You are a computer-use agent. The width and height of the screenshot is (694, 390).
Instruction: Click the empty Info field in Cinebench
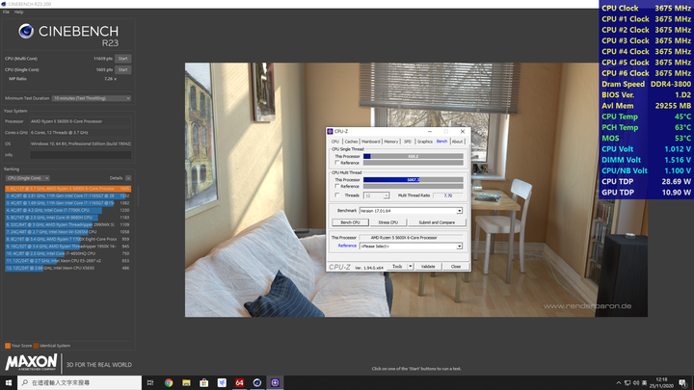pyautogui.click(x=81, y=155)
